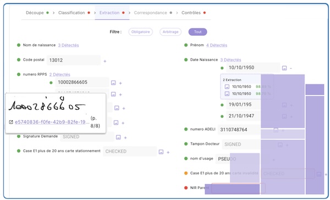Switch to Découpe step tab
This screenshot has height=200, width=330.
[37, 13]
